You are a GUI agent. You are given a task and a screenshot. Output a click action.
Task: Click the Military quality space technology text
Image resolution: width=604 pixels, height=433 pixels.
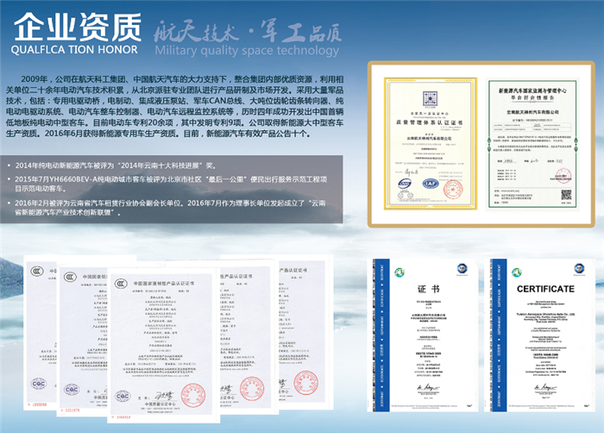pyautogui.click(x=247, y=51)
